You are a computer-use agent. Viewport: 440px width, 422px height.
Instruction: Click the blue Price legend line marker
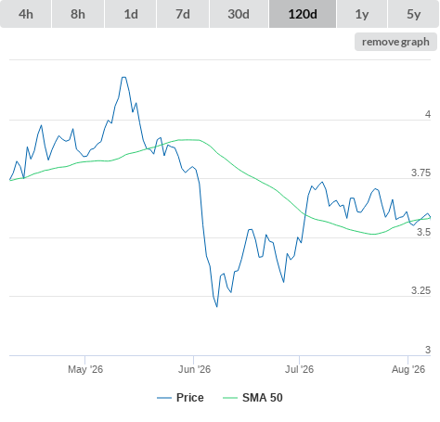click(164, 398)
